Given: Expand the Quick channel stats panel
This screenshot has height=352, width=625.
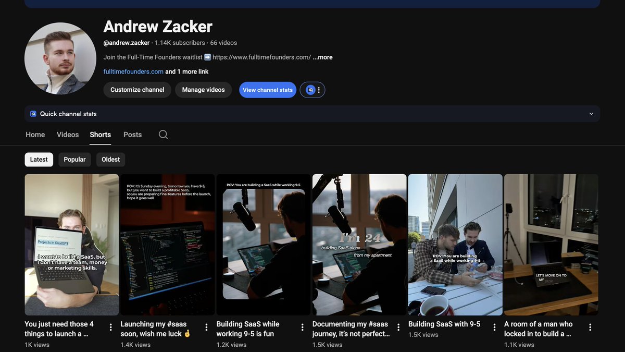Looking at the screenshot, I should point(591,113).
